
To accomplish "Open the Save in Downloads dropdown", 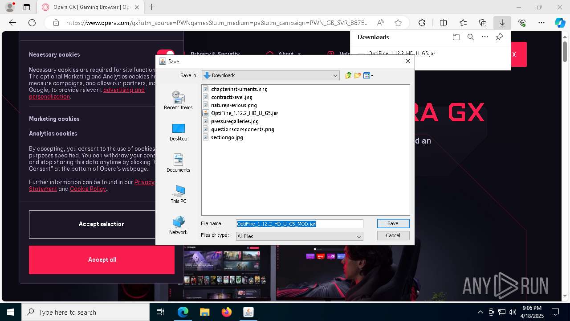I will coord(271,75).
